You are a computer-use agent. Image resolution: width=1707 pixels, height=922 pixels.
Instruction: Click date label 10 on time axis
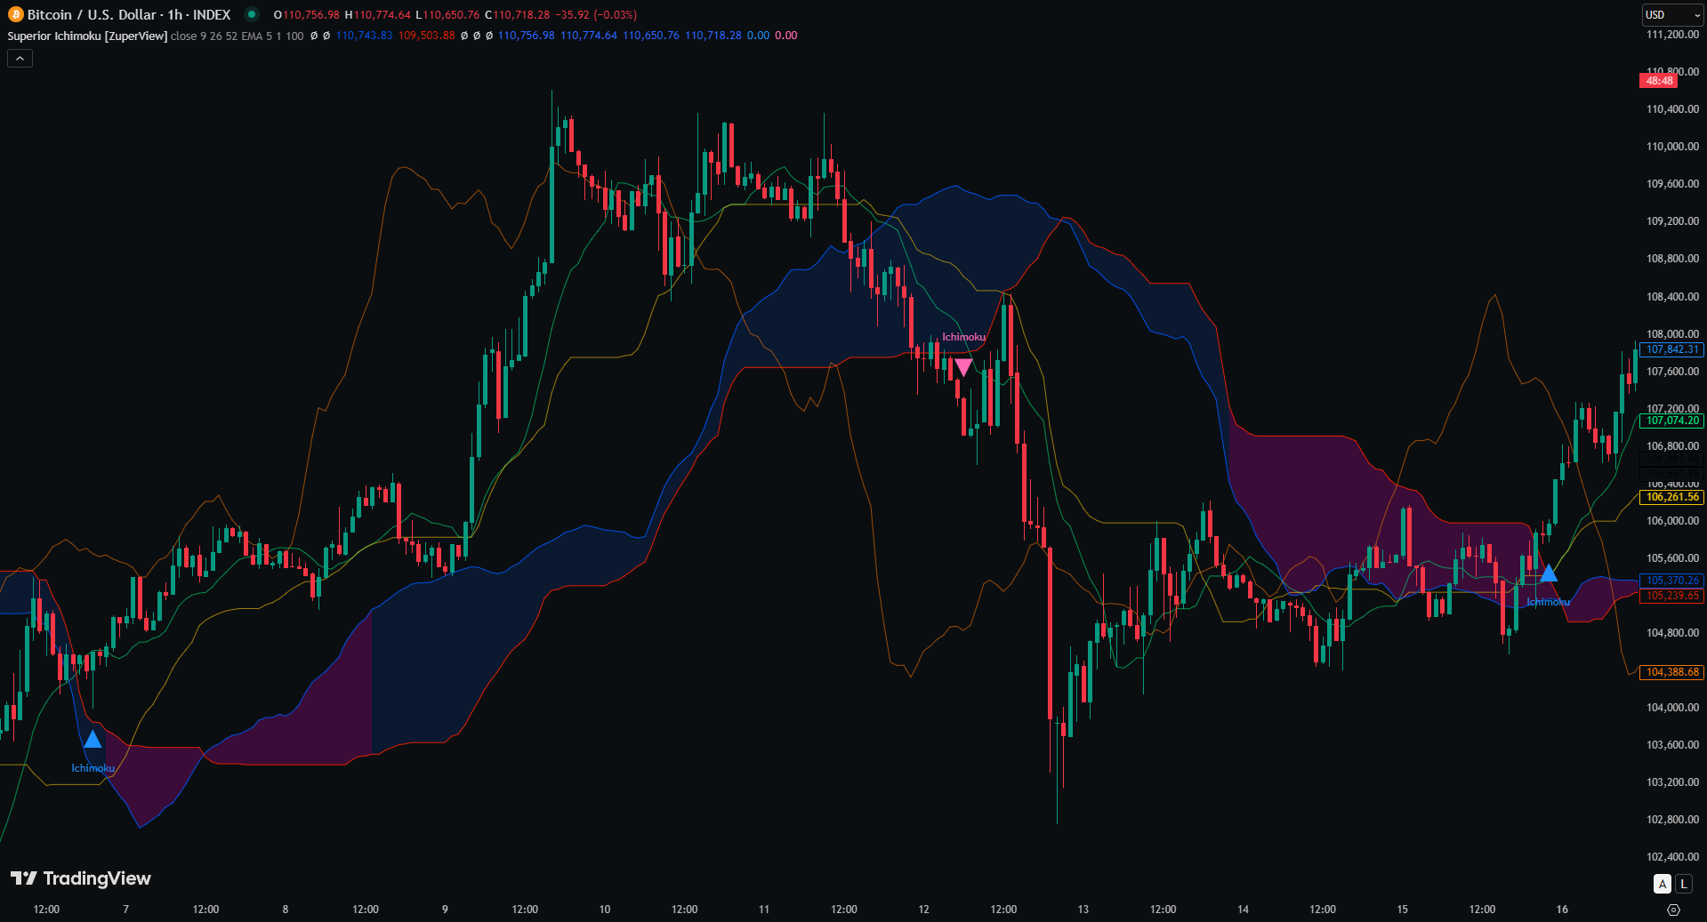click(x=605, y=910)
